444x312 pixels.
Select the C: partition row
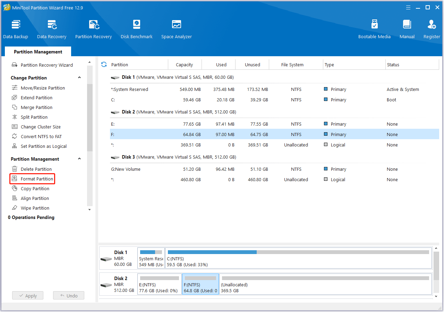pyautogui.click(x=274, y=100)
